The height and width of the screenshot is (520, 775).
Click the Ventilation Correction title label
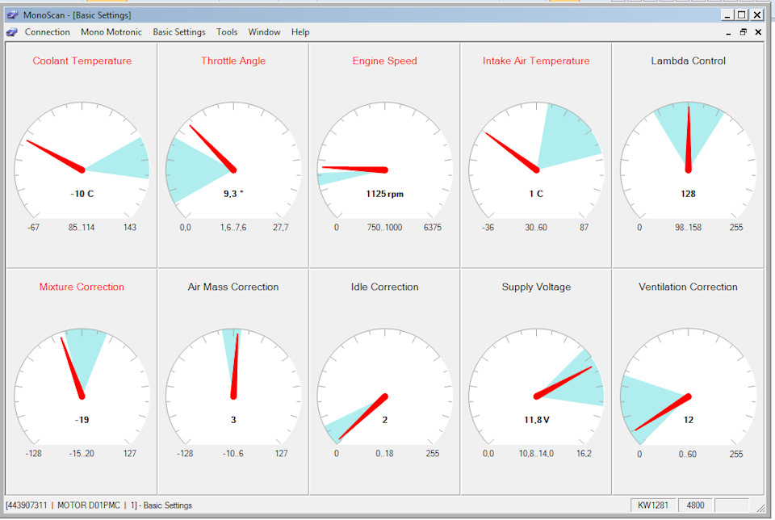[x=688, y=287]
